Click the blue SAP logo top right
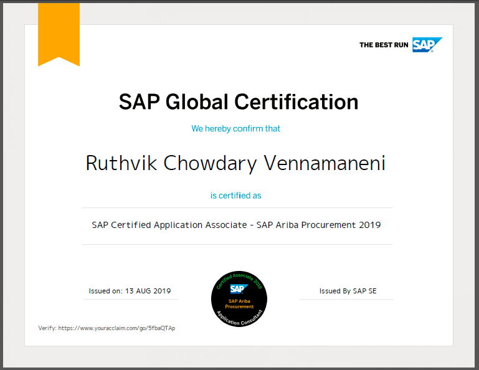This screenshot has height=370, width=479. click(x=427, y=45)
